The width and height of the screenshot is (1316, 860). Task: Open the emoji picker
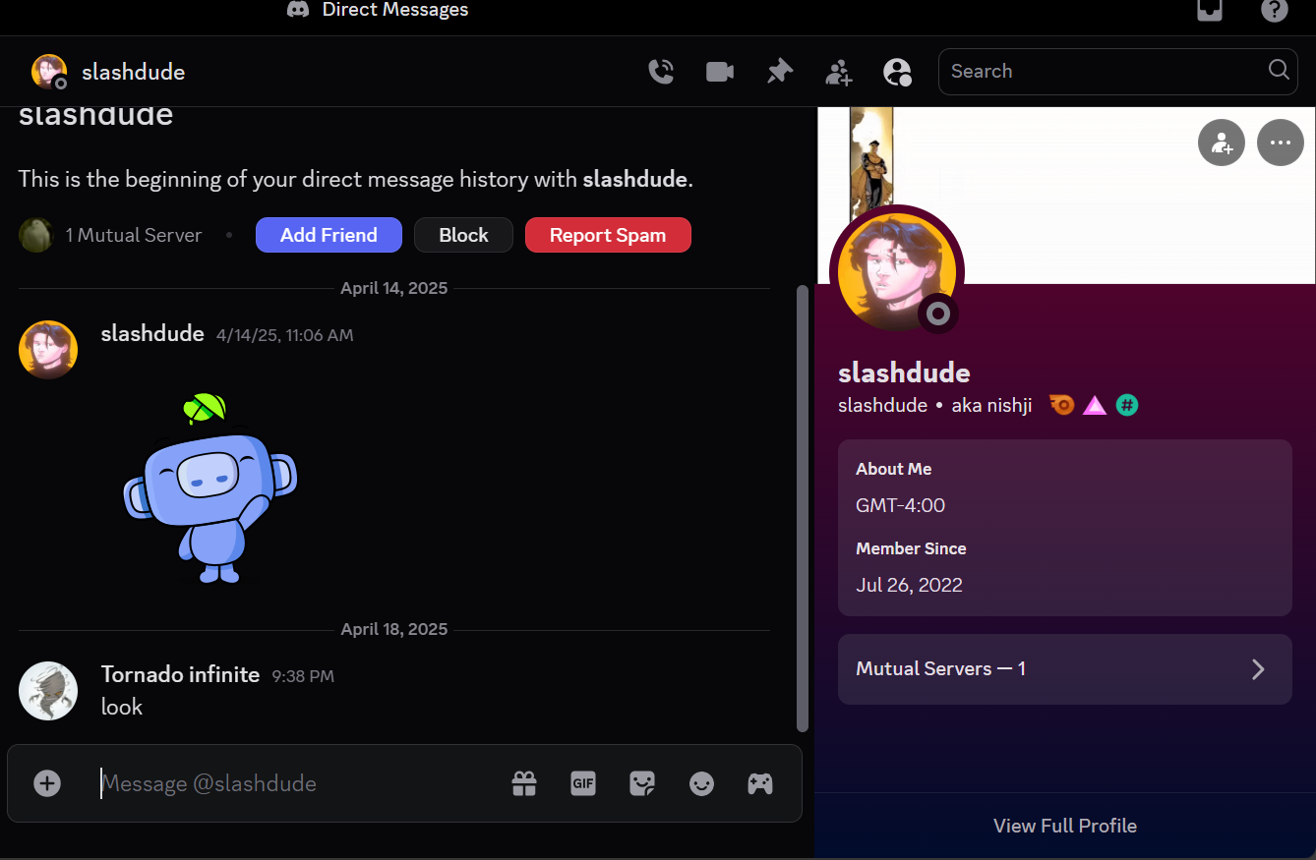point(701,783)
